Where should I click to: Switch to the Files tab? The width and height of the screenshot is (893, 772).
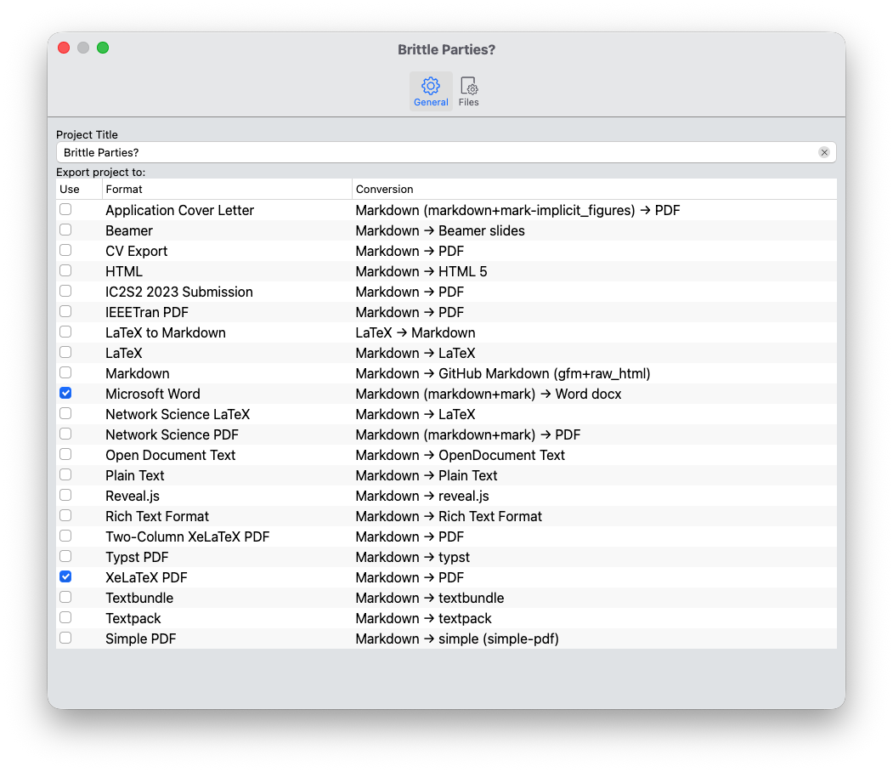468,90
